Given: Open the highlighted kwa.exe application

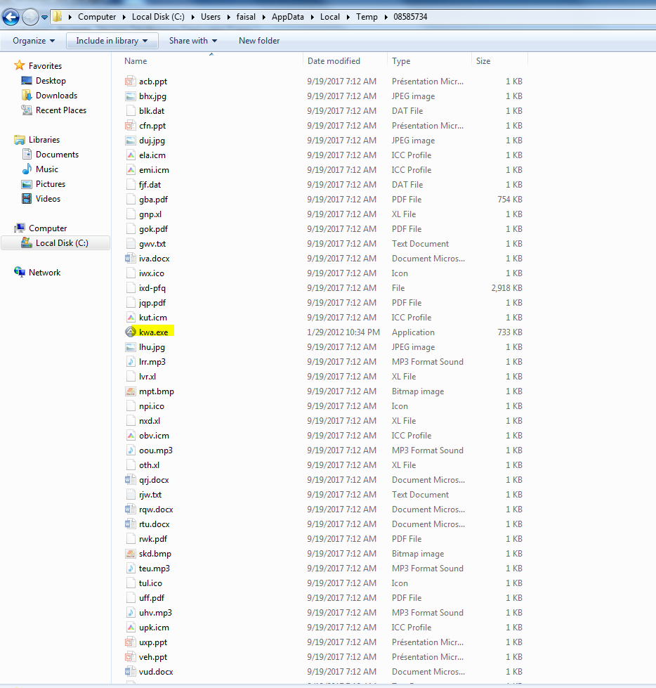Looking at the screenshot, I should point(150,332).
